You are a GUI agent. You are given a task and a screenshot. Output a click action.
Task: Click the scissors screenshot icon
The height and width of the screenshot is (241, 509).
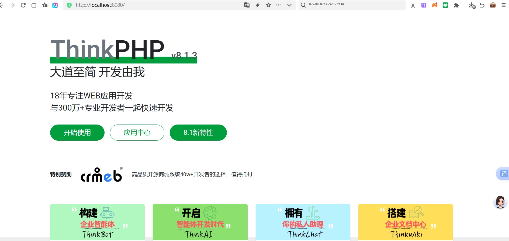[x=413, y=5]
